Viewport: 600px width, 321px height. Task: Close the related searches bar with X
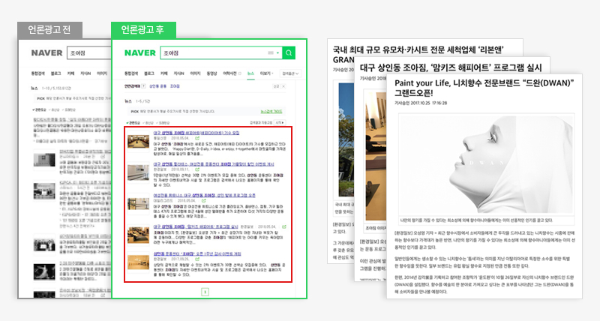coord(283,87)
